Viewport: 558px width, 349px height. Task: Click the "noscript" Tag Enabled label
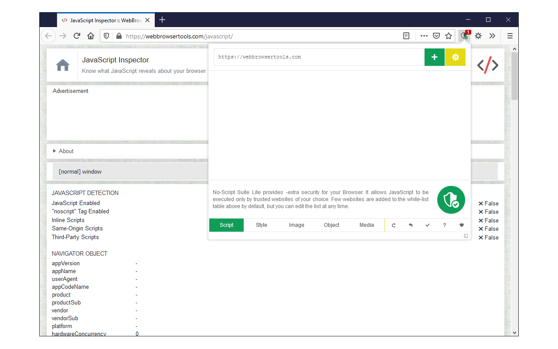pyautogui.click(x=80, y=211)
